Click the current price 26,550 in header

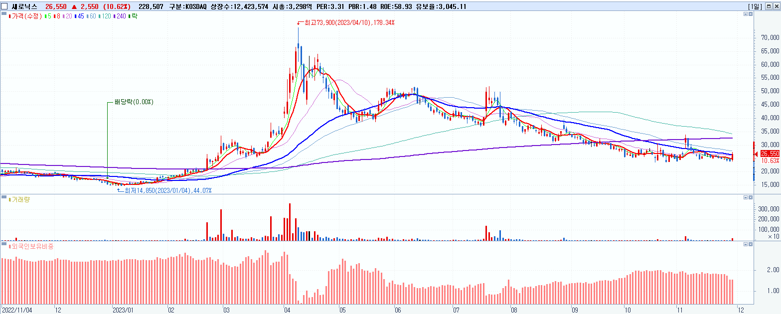click(55, 6)
